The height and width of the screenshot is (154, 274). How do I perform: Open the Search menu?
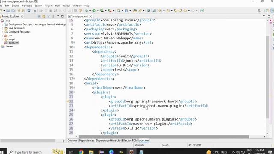(38, 6)
